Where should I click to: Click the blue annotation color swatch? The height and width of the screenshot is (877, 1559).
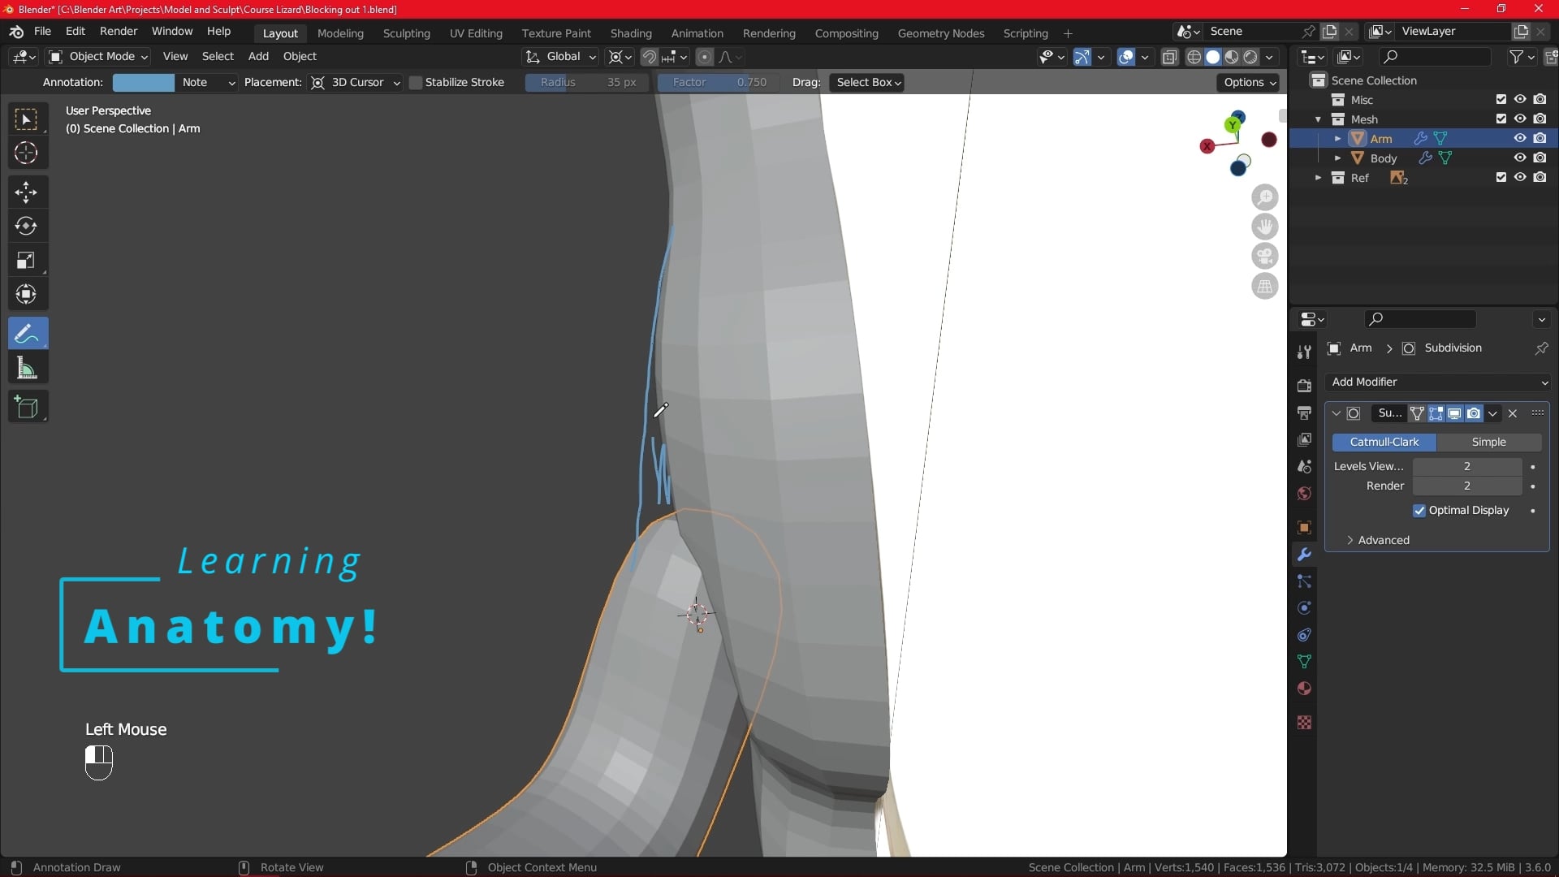(x=143, y=83)
